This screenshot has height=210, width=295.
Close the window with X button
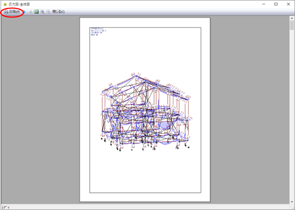(x=288, y=4)
